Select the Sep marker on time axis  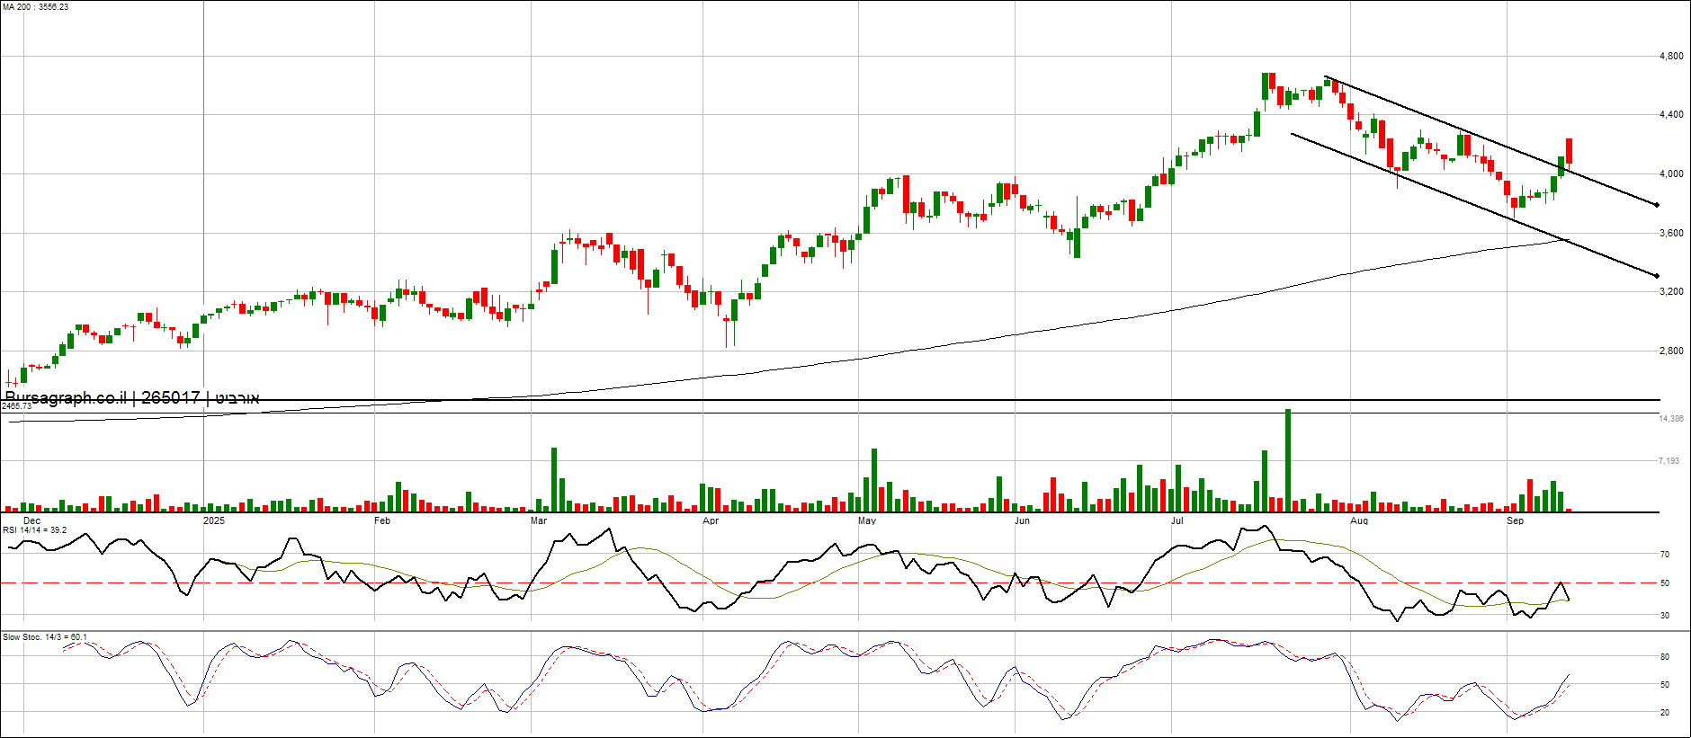click(1516, 520)
